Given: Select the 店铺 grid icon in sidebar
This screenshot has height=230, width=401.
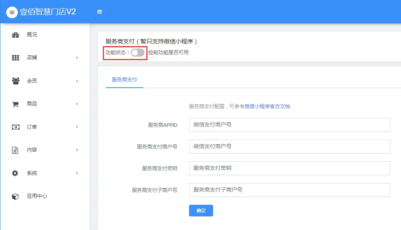Looking at the screenshot, I should pyautogui.click(x=15, y=57).
